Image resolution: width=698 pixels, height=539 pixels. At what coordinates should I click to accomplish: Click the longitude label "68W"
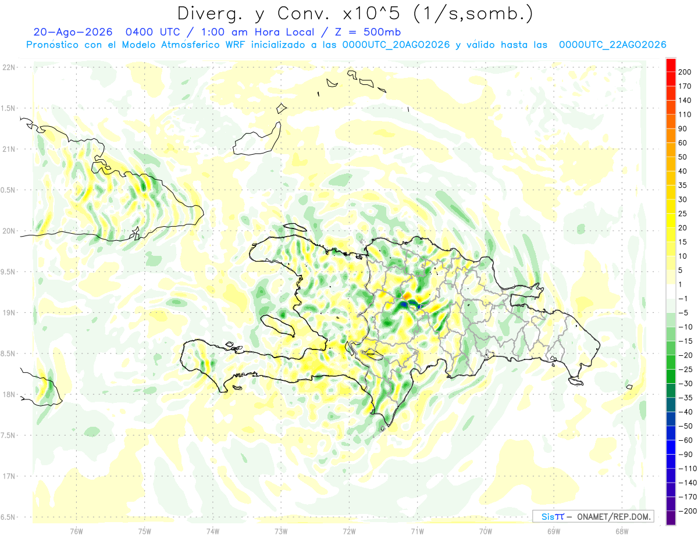pos(622,531)
